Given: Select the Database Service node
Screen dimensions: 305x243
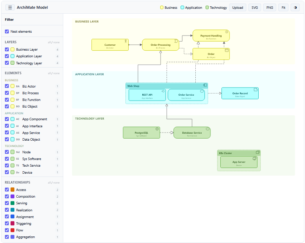Looking at the screenshot, I should pyautogui.click(x=192, y=133).
